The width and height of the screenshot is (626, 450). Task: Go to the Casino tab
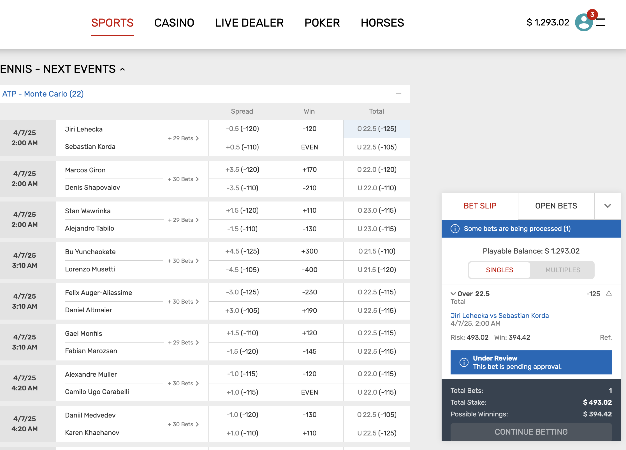pyautogui.click(x=174, y=23)
